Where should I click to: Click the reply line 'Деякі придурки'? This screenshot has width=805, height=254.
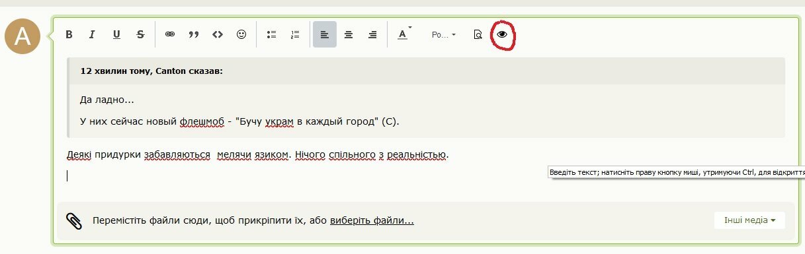pyautogui.click(x=258, y=156)
